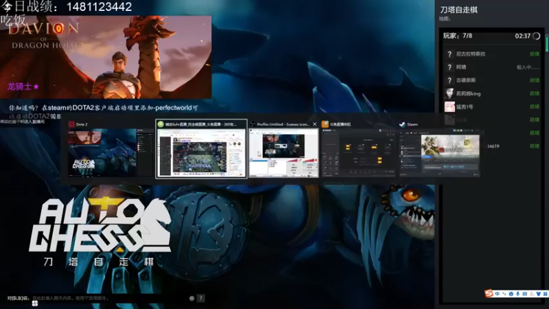The image size is (549, 309).
Task: Click the question mark chat help button
Action: [x=200, y=298]
